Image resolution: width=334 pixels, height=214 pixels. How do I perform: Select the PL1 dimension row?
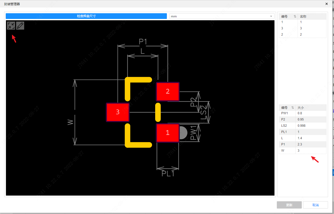tap(303, 132)
